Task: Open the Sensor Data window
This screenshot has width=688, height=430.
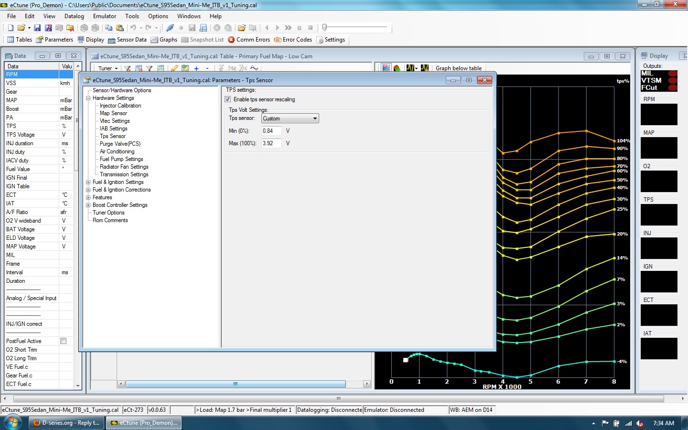Action: tap(127, 40)
